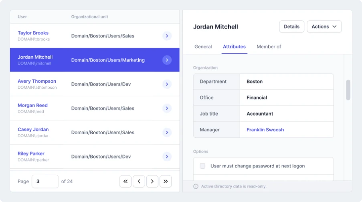
Task: Click the arrow icon in Avery Thompson row
Action: click(167, 84)
